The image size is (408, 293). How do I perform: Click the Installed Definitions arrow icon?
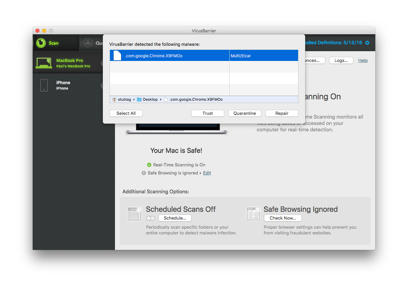point(367,43)
